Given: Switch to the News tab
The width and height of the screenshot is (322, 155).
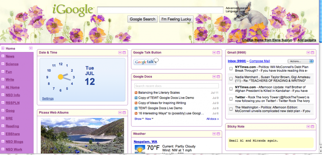Looking at the screenshot, I should pyautogui.click(x=10, y=56).
